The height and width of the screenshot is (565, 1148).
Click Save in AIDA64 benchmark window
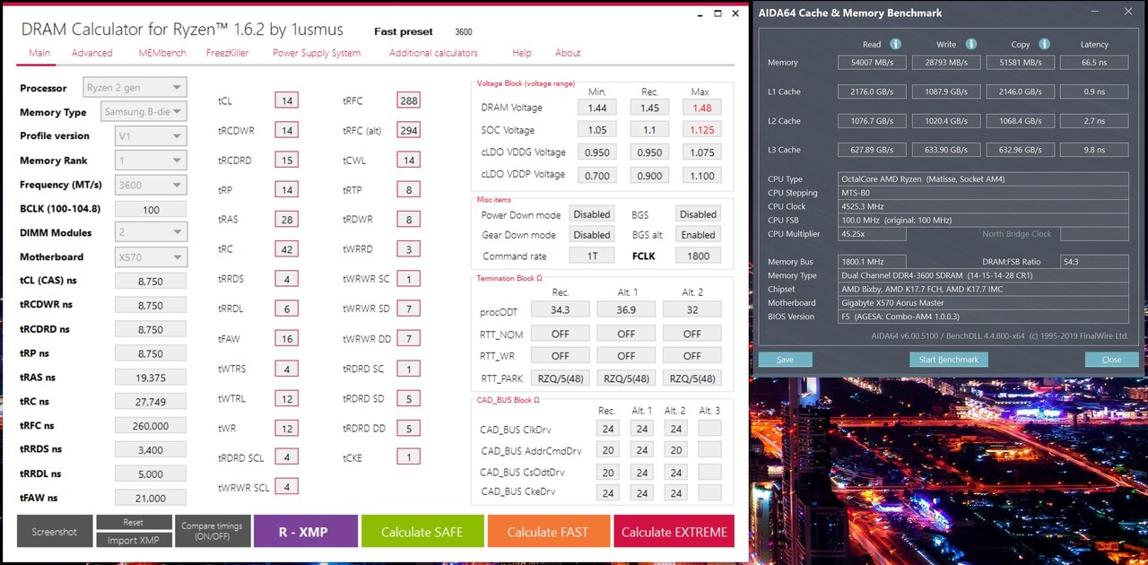pos(785,360)
